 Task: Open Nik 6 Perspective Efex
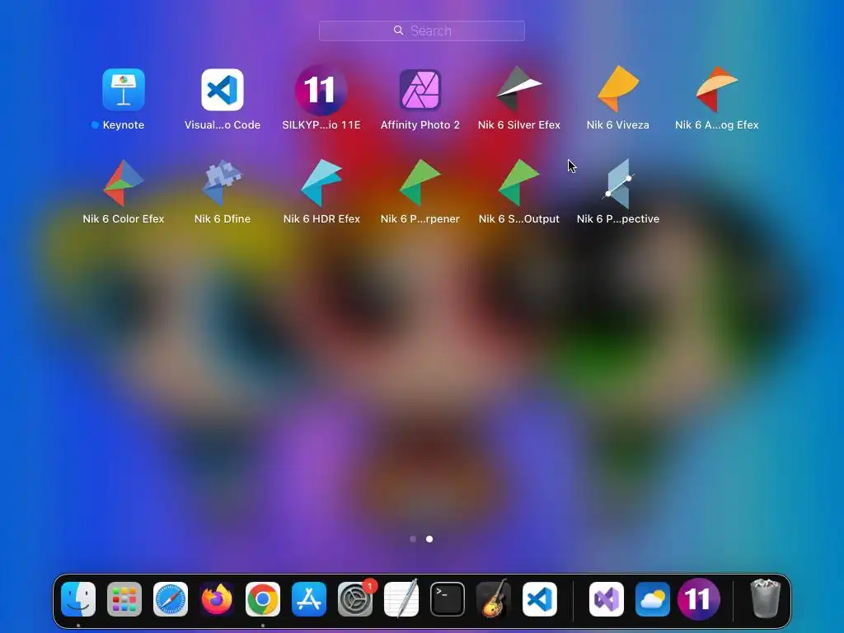tap(618, 183)
